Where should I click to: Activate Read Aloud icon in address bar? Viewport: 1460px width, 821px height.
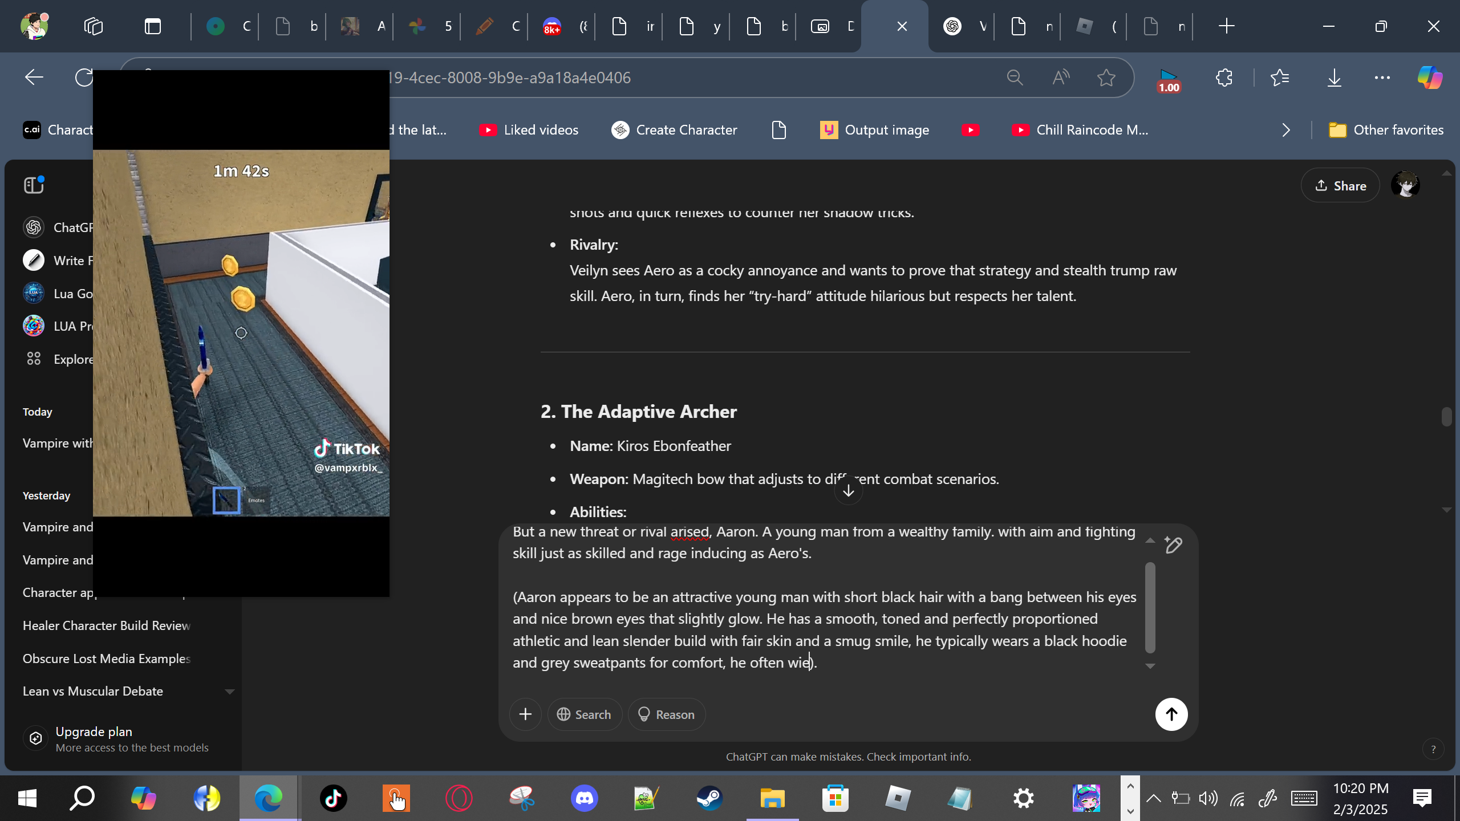tap(1061, 78)
